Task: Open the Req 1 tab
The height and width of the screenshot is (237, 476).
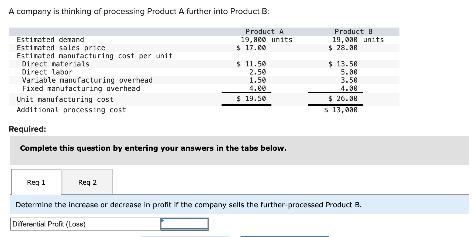Action: click(36, 182)
